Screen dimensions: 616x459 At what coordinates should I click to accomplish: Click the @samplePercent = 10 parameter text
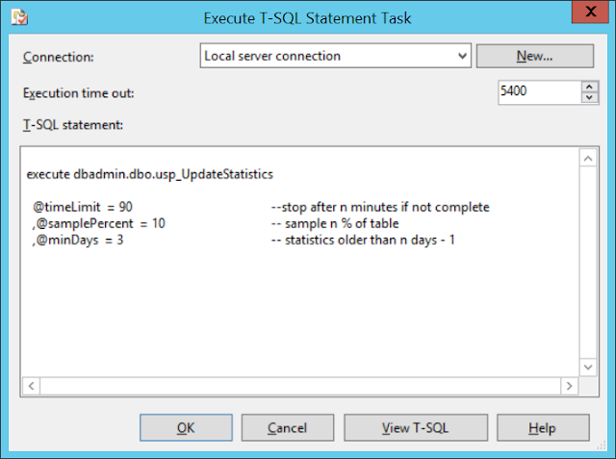[98, 223]
